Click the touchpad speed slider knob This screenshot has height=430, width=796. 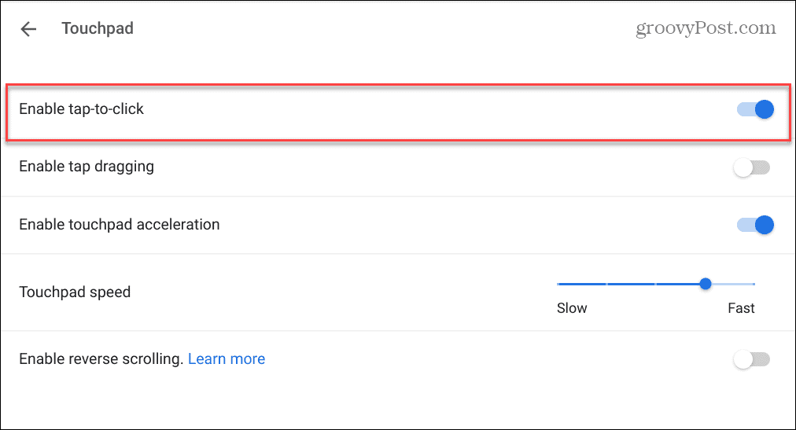pos(706,284)
